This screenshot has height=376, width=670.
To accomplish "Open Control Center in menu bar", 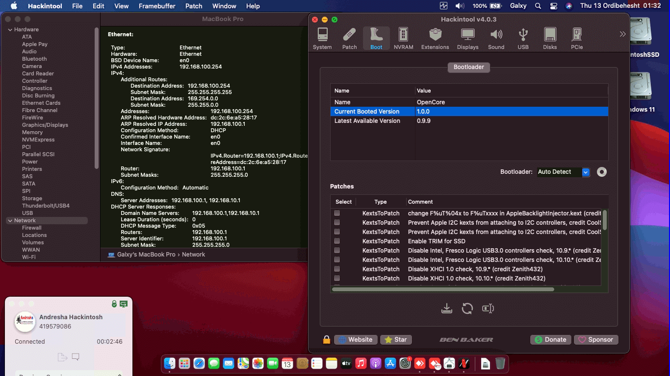I will [x=554, y=6].
